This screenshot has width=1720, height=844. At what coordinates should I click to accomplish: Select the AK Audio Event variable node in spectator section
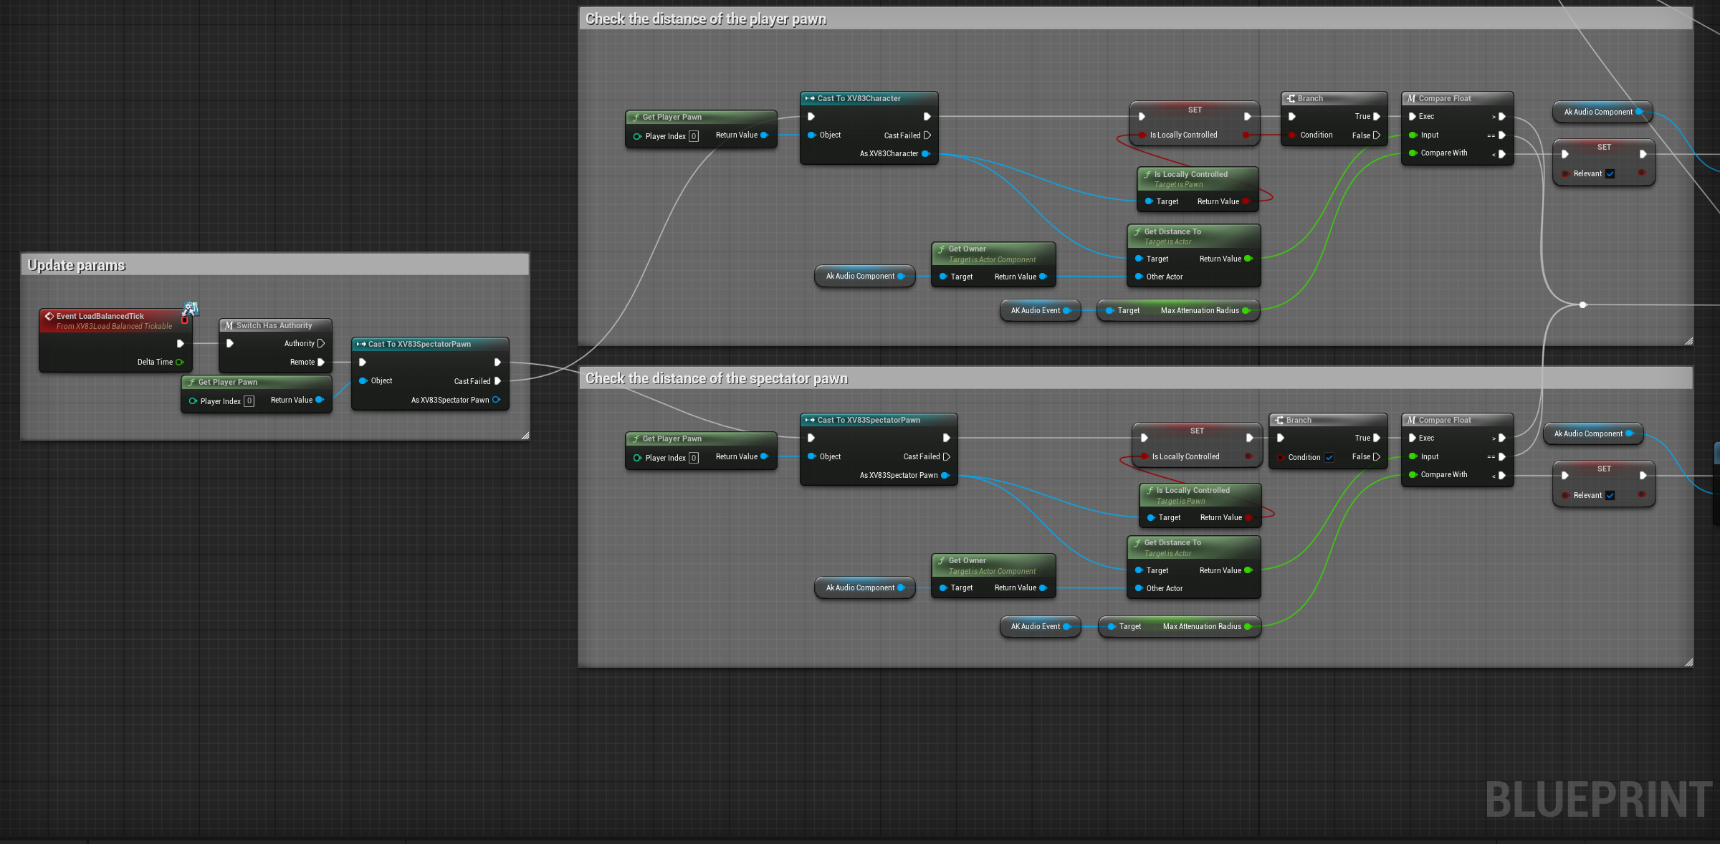point(1040,626)
